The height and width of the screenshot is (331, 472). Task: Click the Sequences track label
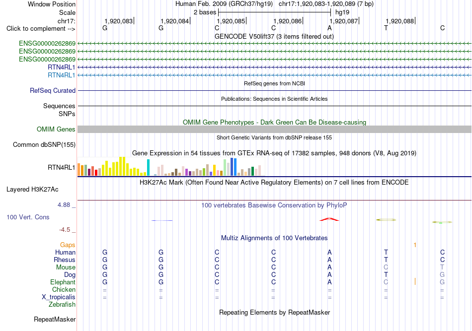coord(59,106)
